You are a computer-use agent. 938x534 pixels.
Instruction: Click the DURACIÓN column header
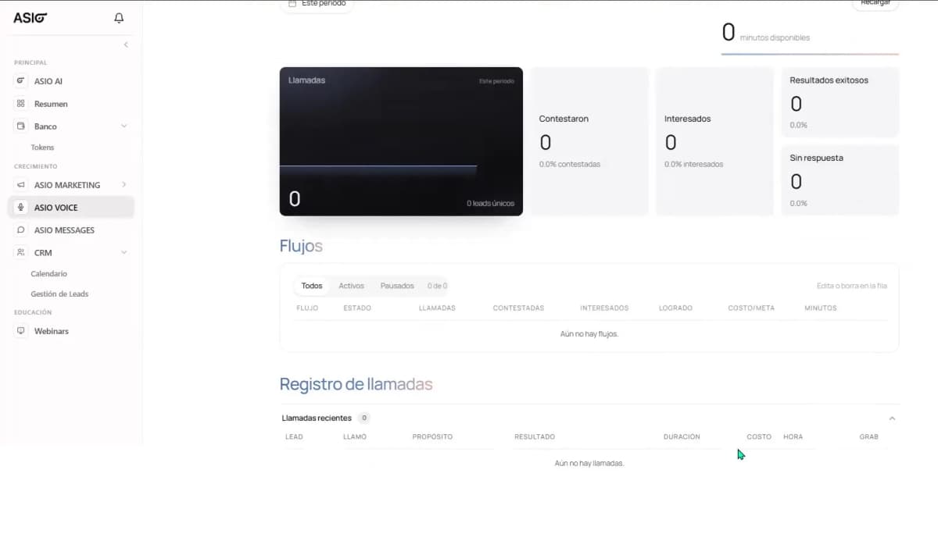tap(682, 437)
